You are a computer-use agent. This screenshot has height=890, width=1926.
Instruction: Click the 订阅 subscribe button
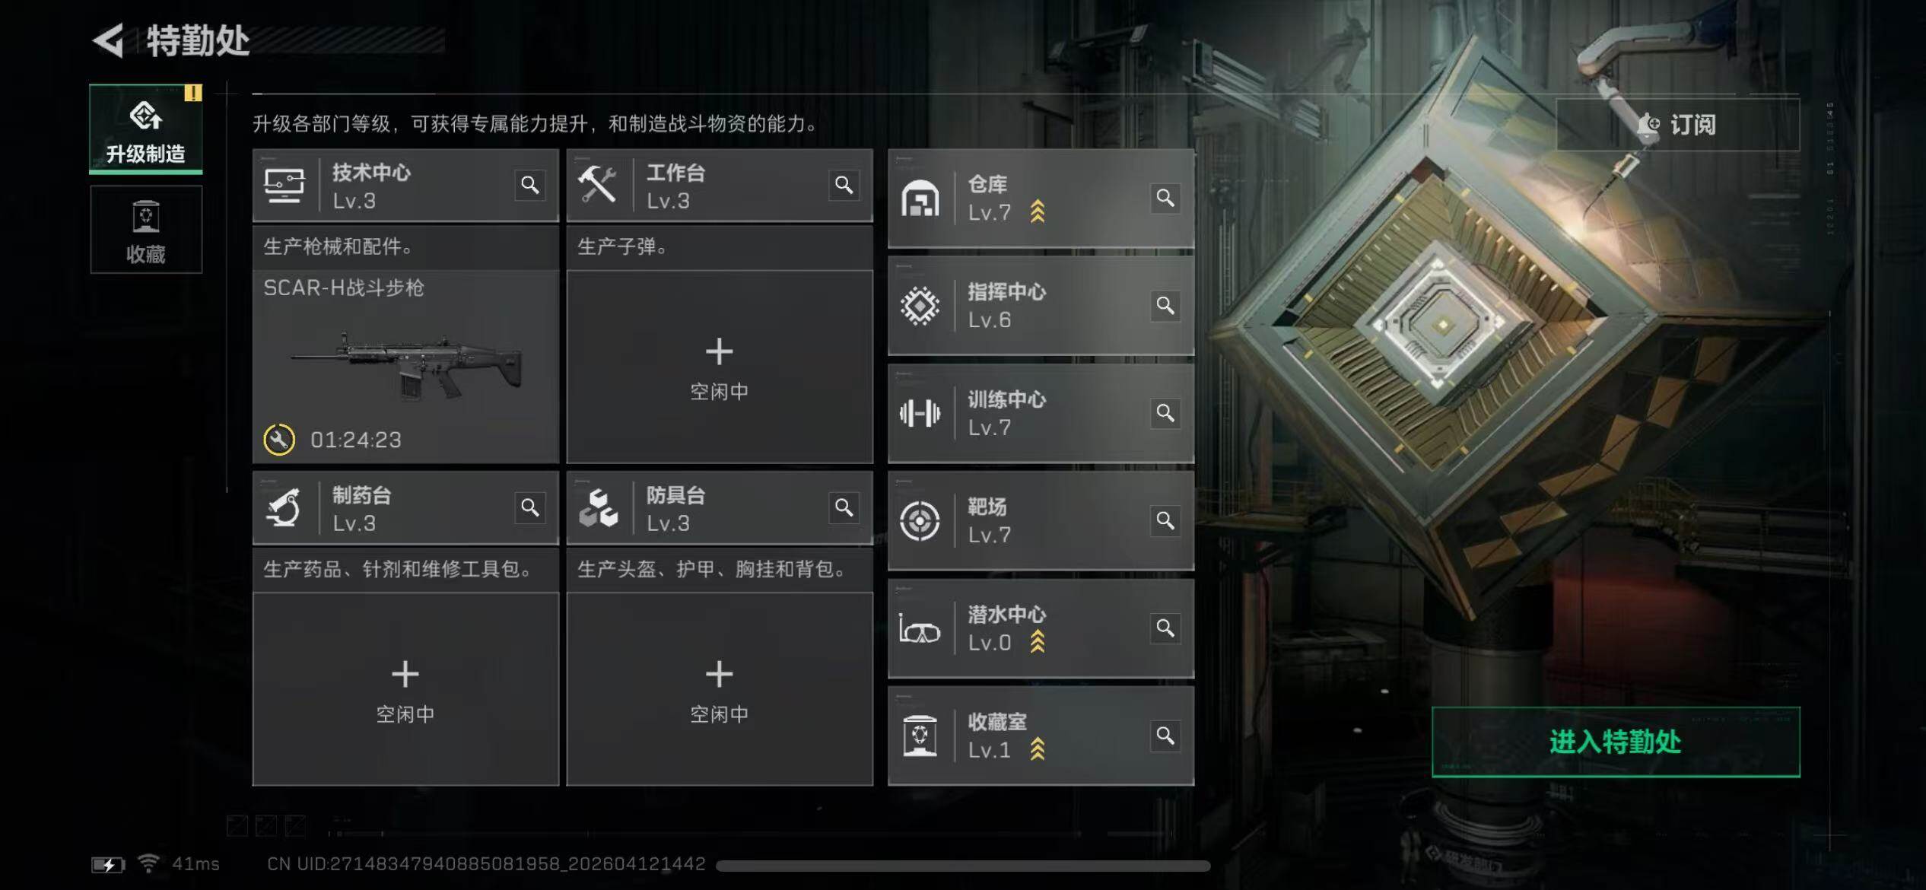pyautogui.click(x=1678, y=125)
